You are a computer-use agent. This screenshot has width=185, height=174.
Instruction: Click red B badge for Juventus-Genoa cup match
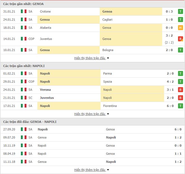tap(180, 39)
